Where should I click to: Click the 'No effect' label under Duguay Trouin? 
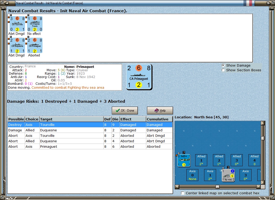click(34, 34)
